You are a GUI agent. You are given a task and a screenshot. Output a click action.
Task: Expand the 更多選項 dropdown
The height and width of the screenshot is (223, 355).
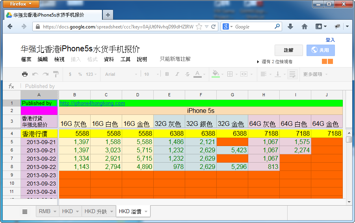[x=315, y=74]
